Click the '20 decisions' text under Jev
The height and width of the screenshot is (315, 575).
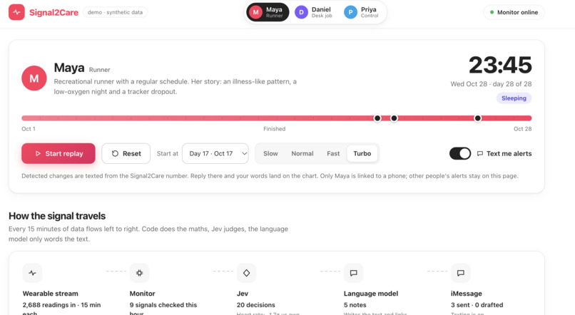[x=256, y=305]
